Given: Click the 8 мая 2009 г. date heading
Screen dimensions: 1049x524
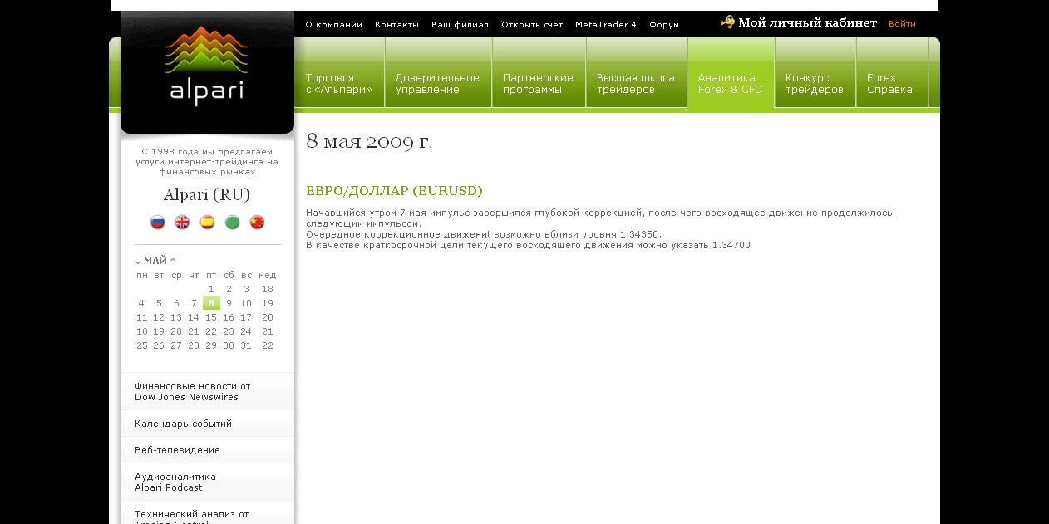Looking at the screenshot, I should coord(369,141).
